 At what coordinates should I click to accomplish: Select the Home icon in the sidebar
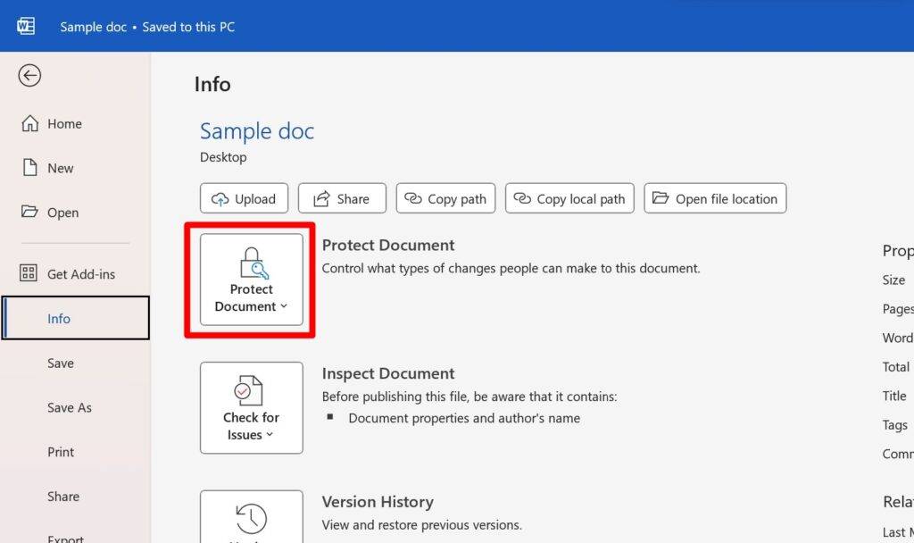coord(30,123)
